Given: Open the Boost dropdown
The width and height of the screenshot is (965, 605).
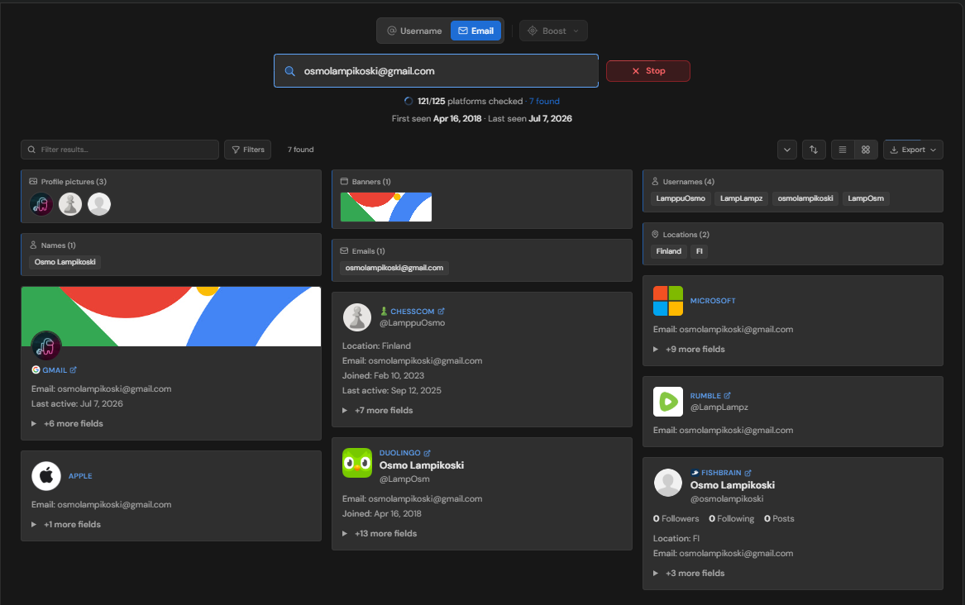Looking at the screenshot, I should point(553,31).
